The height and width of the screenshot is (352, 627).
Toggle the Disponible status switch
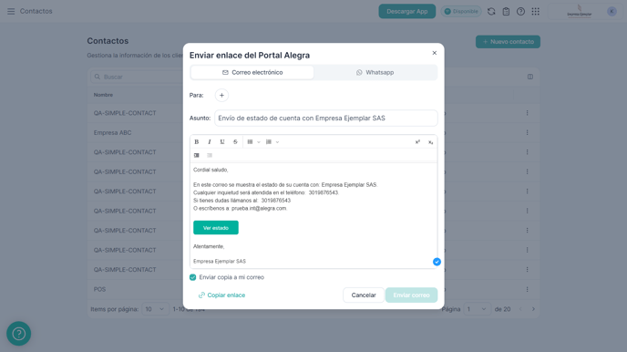[x=461, y=11]
